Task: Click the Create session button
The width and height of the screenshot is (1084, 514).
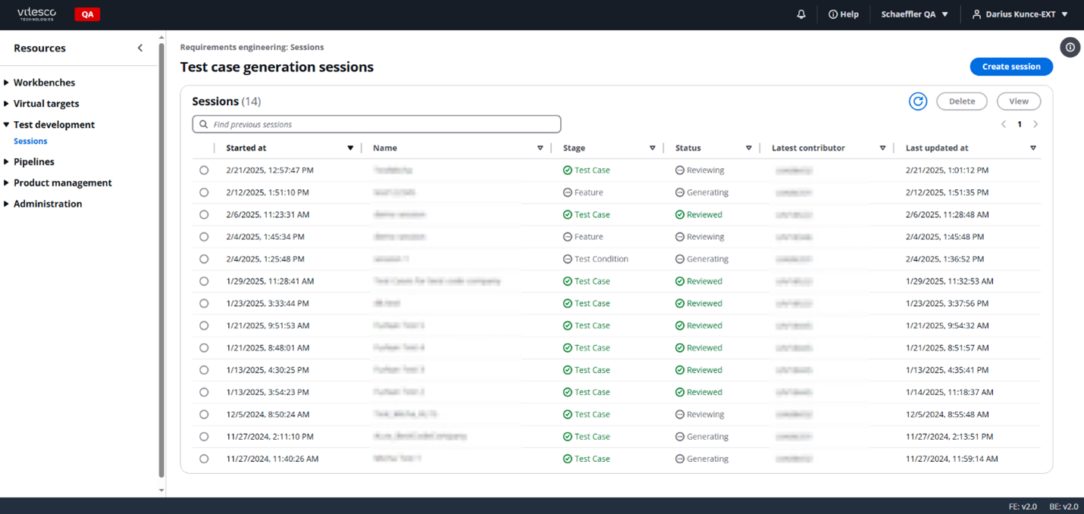Action: click(x=1011, y=67)
